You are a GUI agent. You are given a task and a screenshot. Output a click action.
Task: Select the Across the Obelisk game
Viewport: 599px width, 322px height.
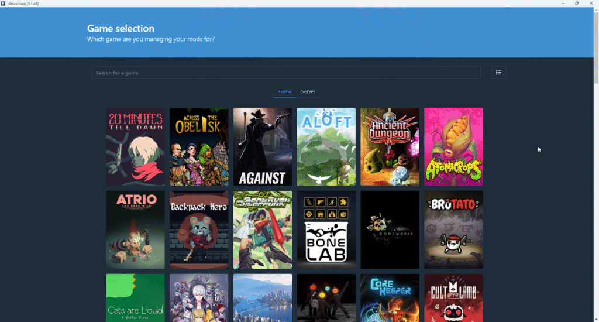tap(199, 147)
